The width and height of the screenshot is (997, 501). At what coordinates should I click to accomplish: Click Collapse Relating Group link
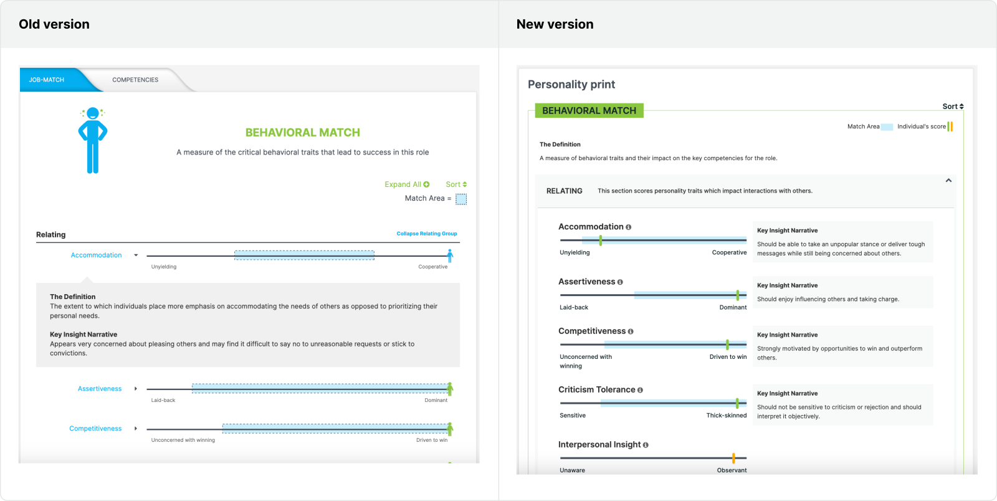click(x=427, y=234)
